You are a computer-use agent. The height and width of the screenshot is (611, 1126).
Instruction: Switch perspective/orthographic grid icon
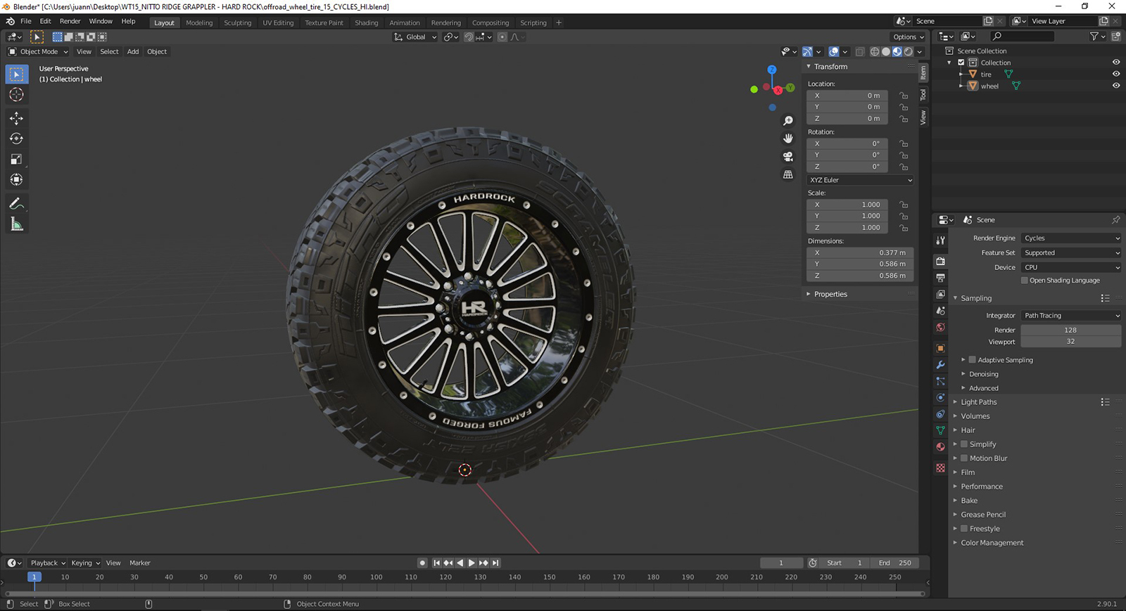click(x=788, y=174)
